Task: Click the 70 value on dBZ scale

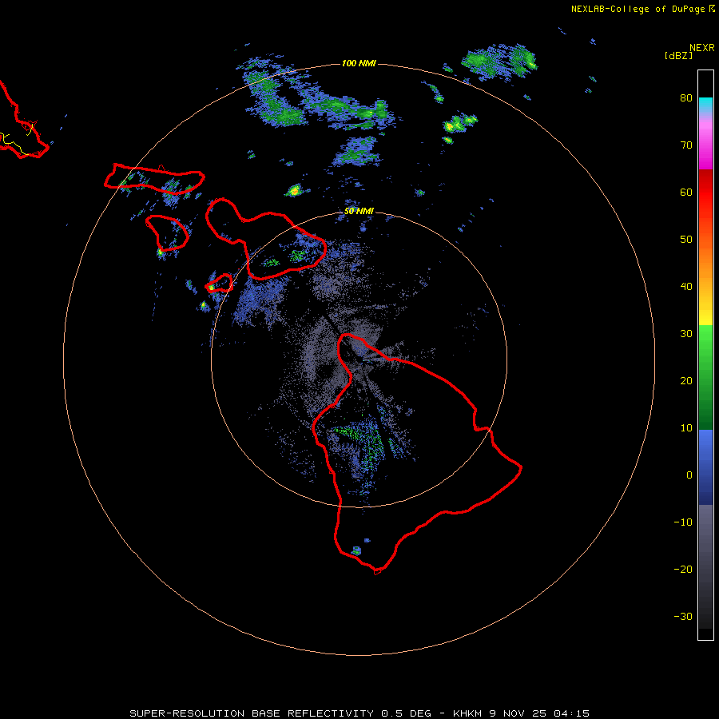Action: (686, 145)
